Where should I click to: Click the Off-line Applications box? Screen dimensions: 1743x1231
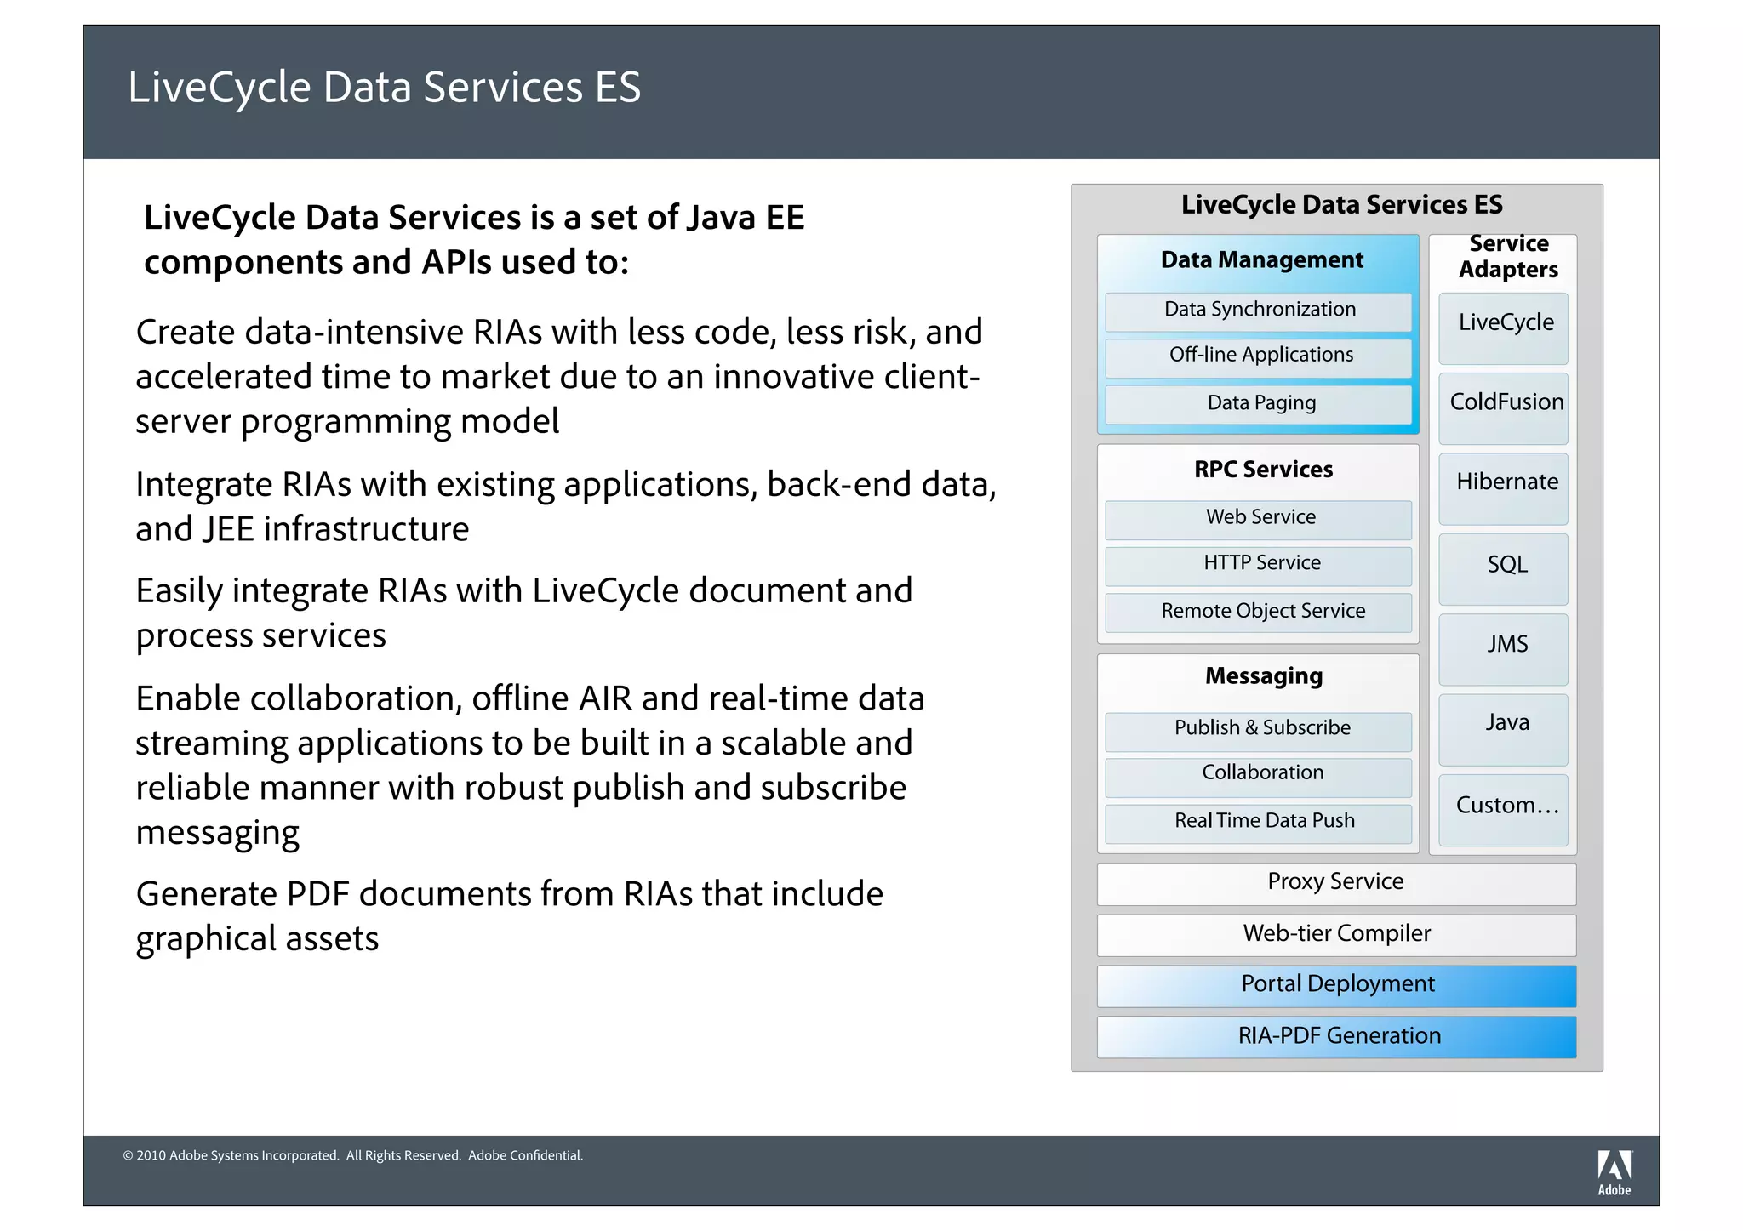[x=1258, y=357]
